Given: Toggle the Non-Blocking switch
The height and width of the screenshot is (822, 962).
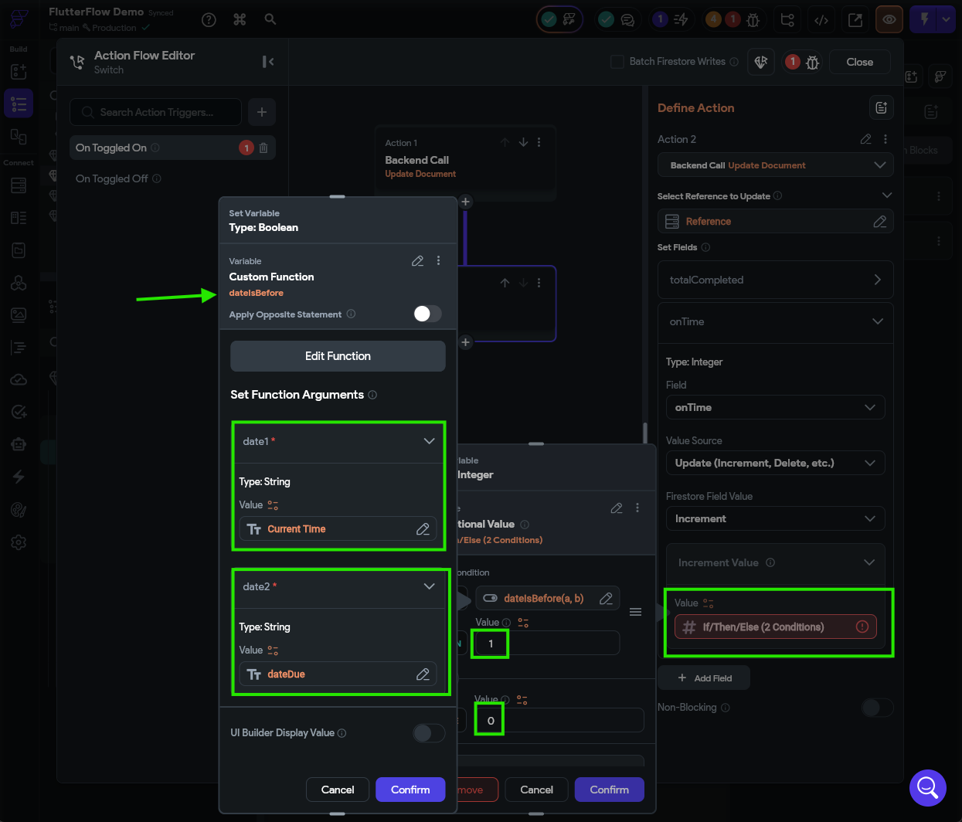Looking at the screenshot, I should [x=878, y=708].
